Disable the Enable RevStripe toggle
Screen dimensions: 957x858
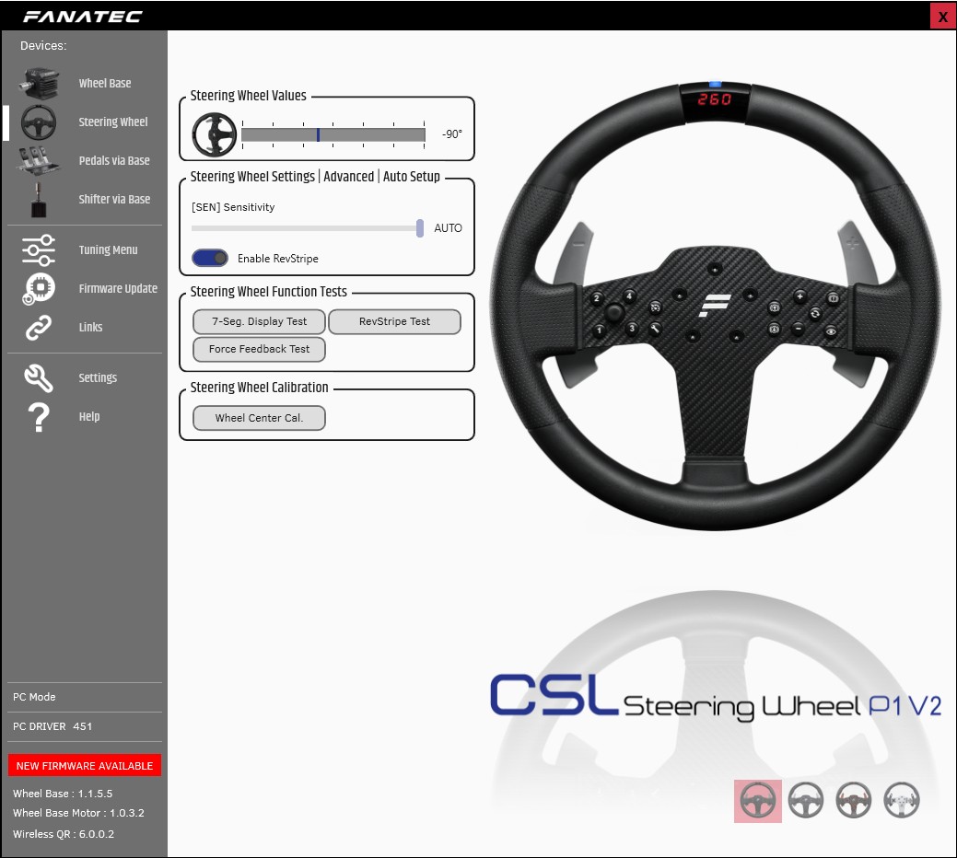(x=210, y=259)
